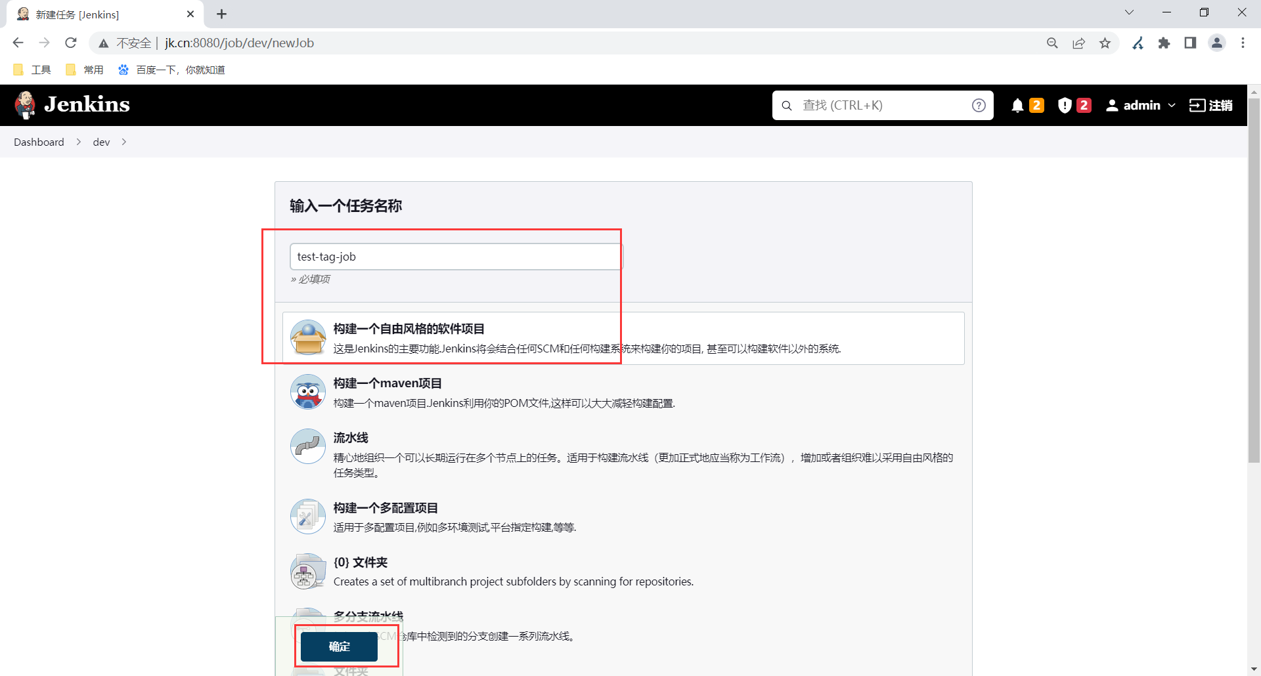
Task: Click the task name input field
Action: (x=456, y=257)
